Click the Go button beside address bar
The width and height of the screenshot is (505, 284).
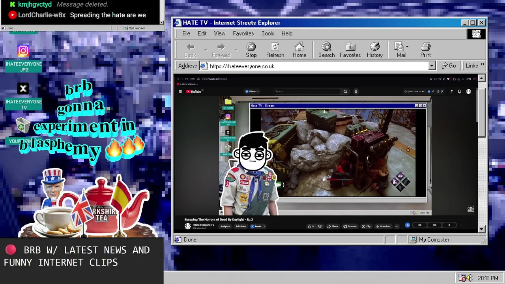[449, 66]
